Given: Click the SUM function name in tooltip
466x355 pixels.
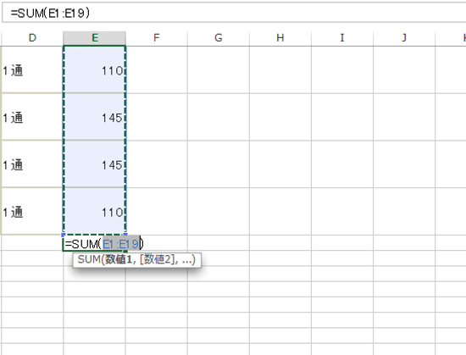Looking at the screenshot, I should pos(89,259).
